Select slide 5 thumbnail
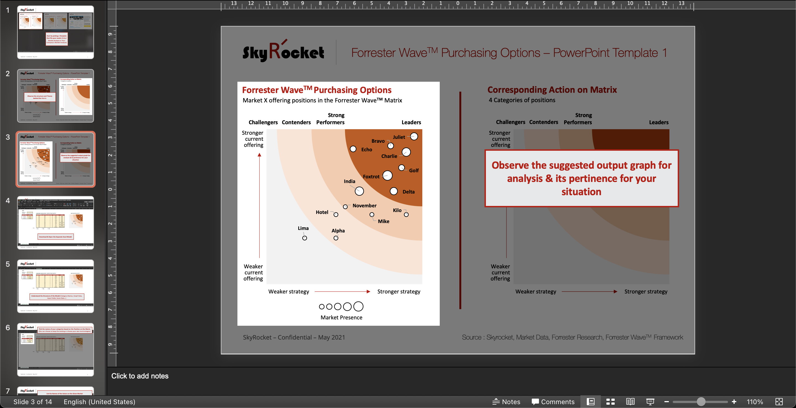Viewport: 796px width, 408px height. (x=56, y=286)
